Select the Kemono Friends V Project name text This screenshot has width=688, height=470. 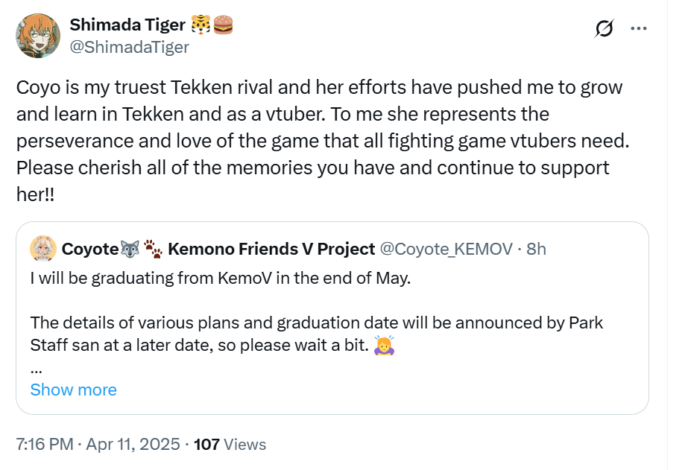point(271,249)
